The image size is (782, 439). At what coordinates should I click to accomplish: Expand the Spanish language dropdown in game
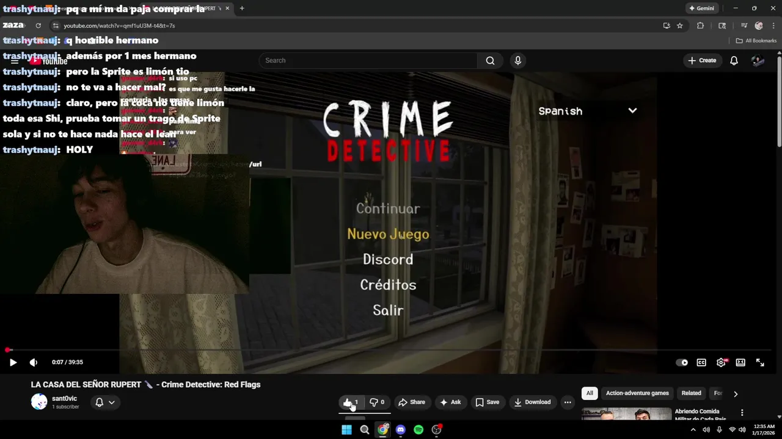[x=587, y=111]
